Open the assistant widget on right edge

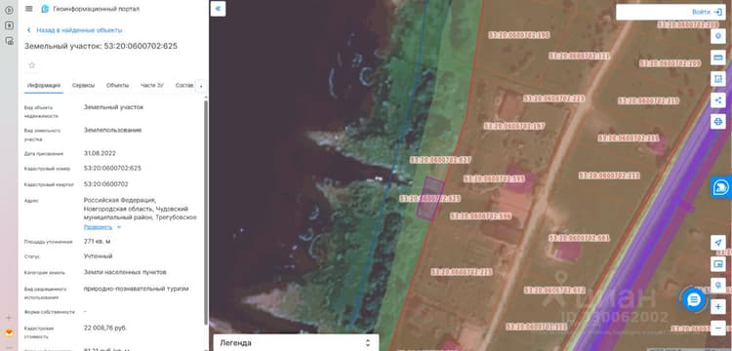721,187
